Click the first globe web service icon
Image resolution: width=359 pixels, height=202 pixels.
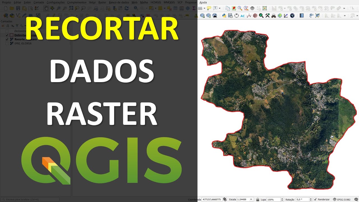click(x=202, y=16)
